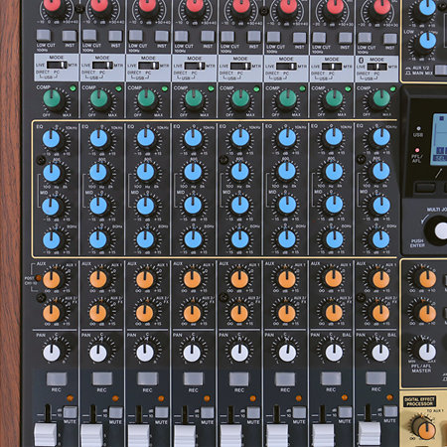Change the Bluetooth-marked MODE switch on the eighth channel
447x447 pixels.
pos(377,67)
